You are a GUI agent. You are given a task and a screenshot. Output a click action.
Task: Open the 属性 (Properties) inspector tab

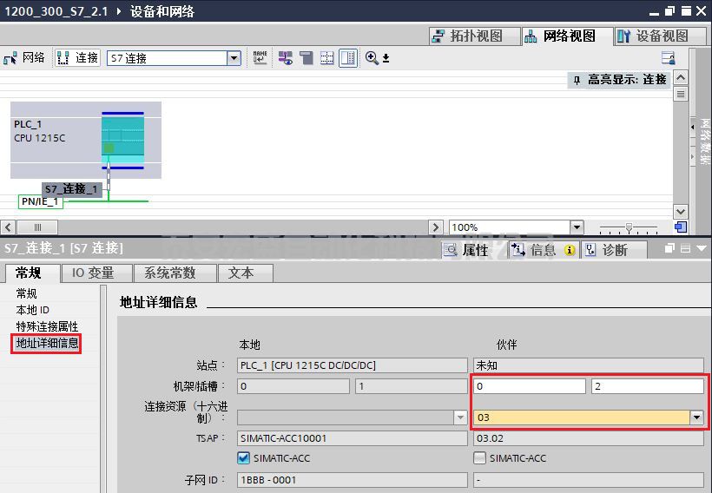(466, 250)
